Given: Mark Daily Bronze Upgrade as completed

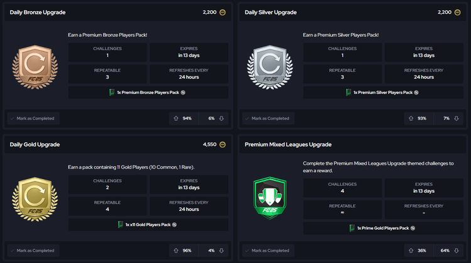Looking at the screenshot, I should tap(32, 118).
